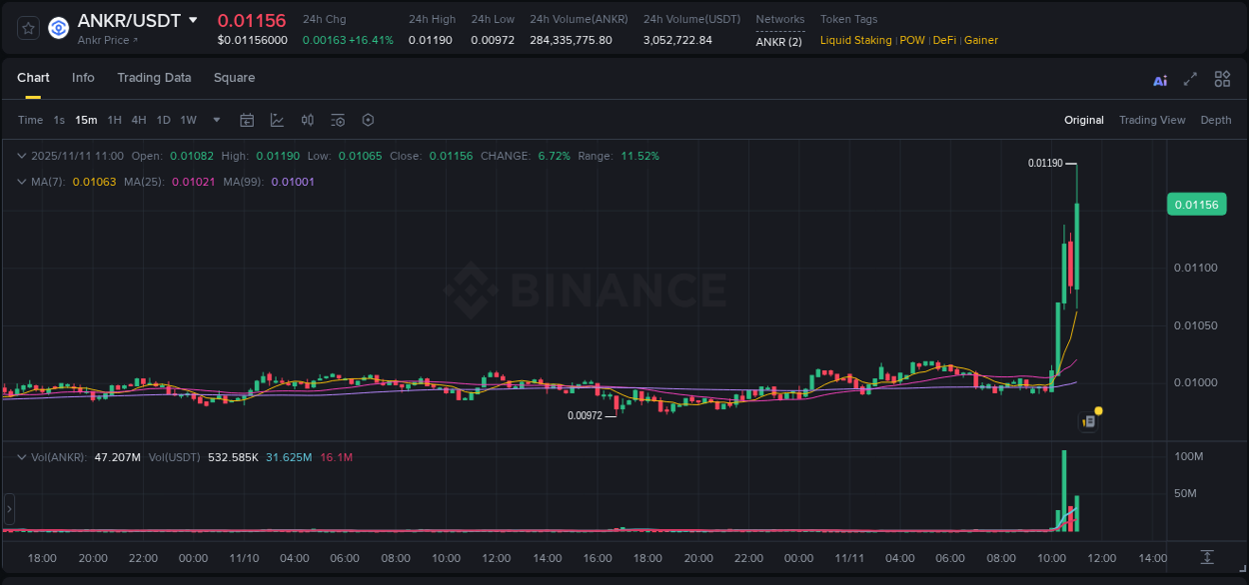Open the indicator settings list icon
Viewport: 1249px width, 585px height.
[337, 120]
